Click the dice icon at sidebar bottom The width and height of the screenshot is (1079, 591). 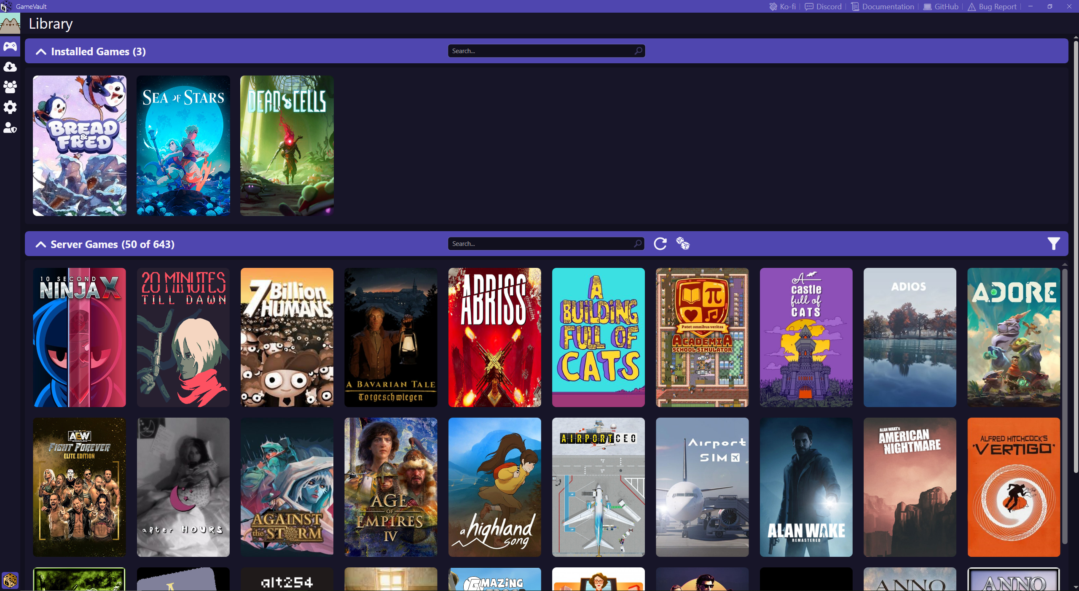pos(10,580)
